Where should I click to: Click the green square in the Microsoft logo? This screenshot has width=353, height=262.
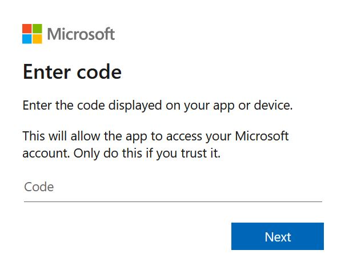(x=37, y=29)
